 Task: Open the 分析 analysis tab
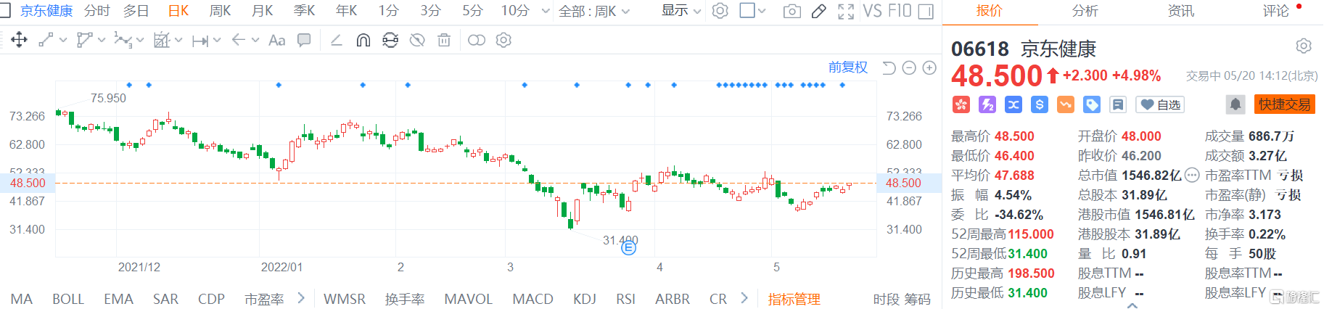[1085, 11]
